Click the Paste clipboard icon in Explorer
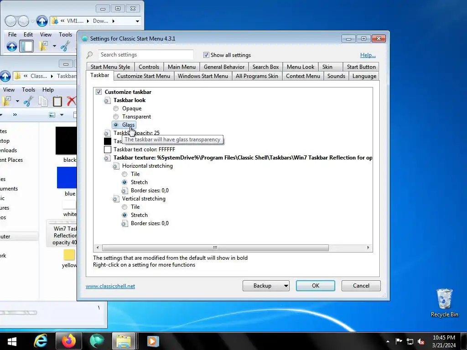 tap(57, 101)
